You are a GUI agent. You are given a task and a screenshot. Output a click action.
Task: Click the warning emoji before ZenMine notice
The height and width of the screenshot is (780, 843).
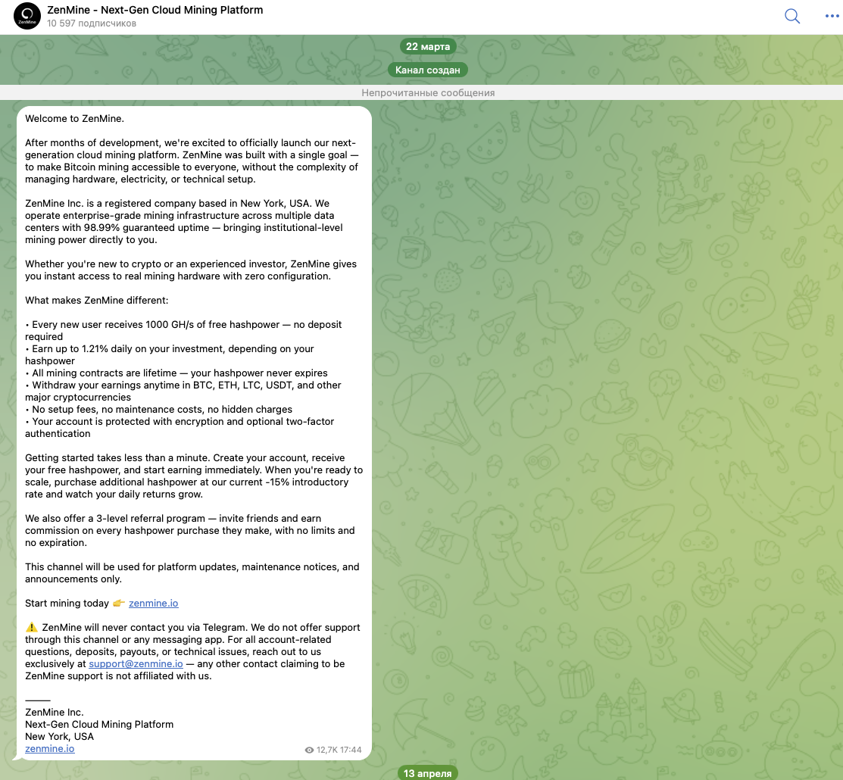pos(32,627)
